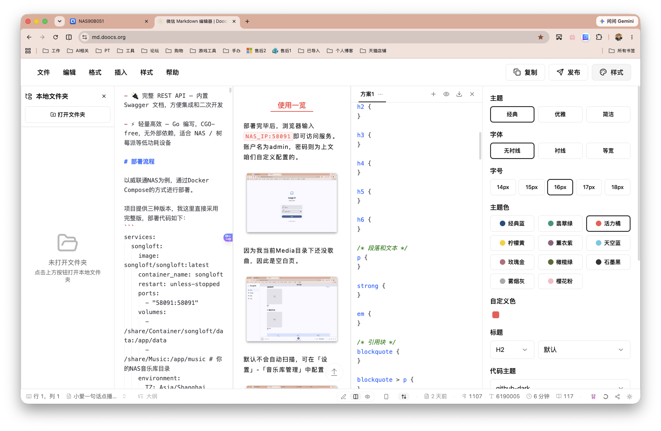Click the 发布 publish button
This screenshot has width=661, height=431.
point(568,72)
